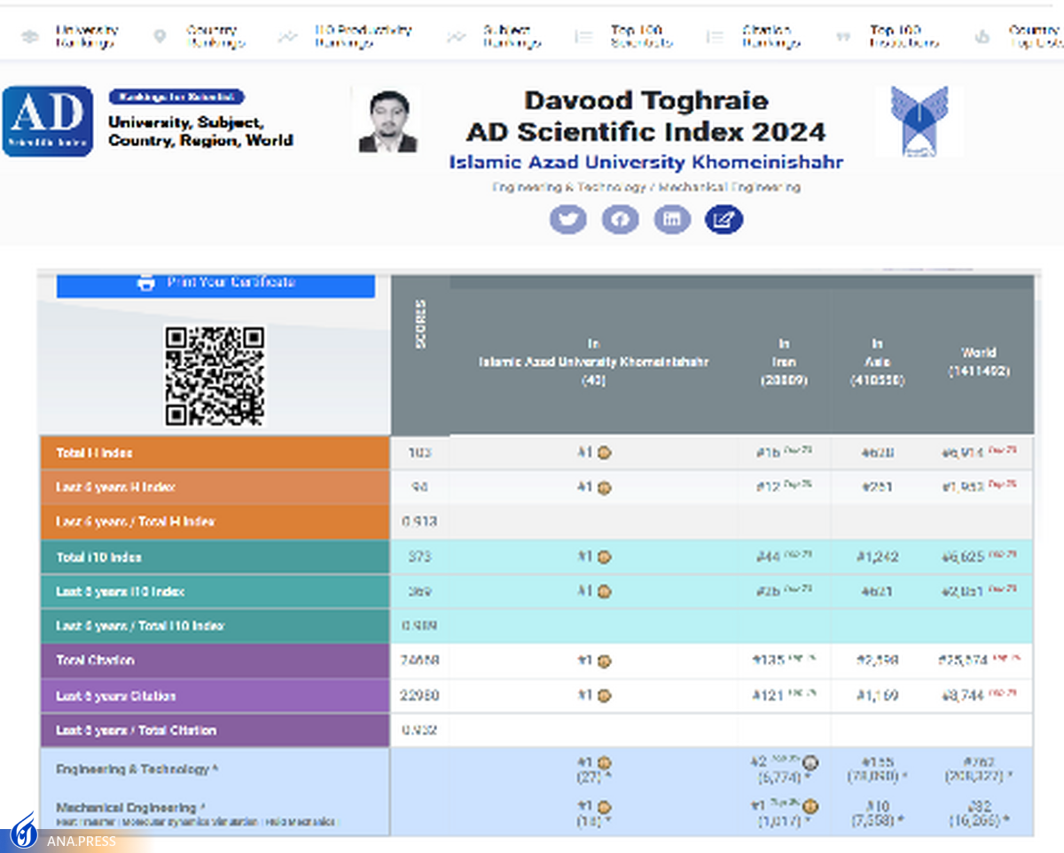Click the thumbs-up icon in the navigation bar

(982, 37)
